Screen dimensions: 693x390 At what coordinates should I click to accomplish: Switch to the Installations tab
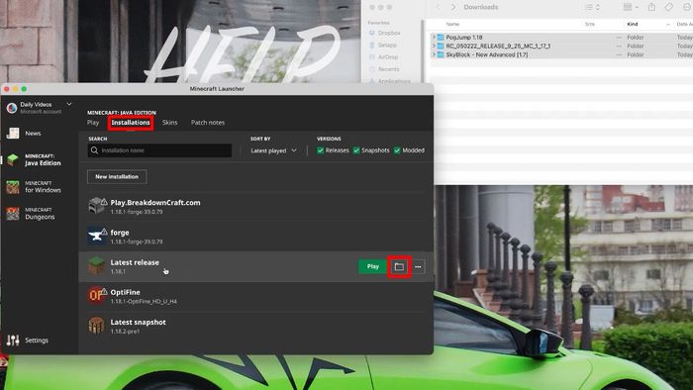(x=131, y=123)
